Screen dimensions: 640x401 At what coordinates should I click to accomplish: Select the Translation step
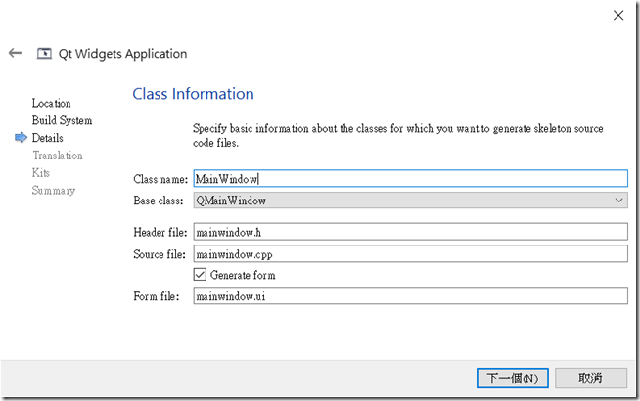(x=58, y=156)
